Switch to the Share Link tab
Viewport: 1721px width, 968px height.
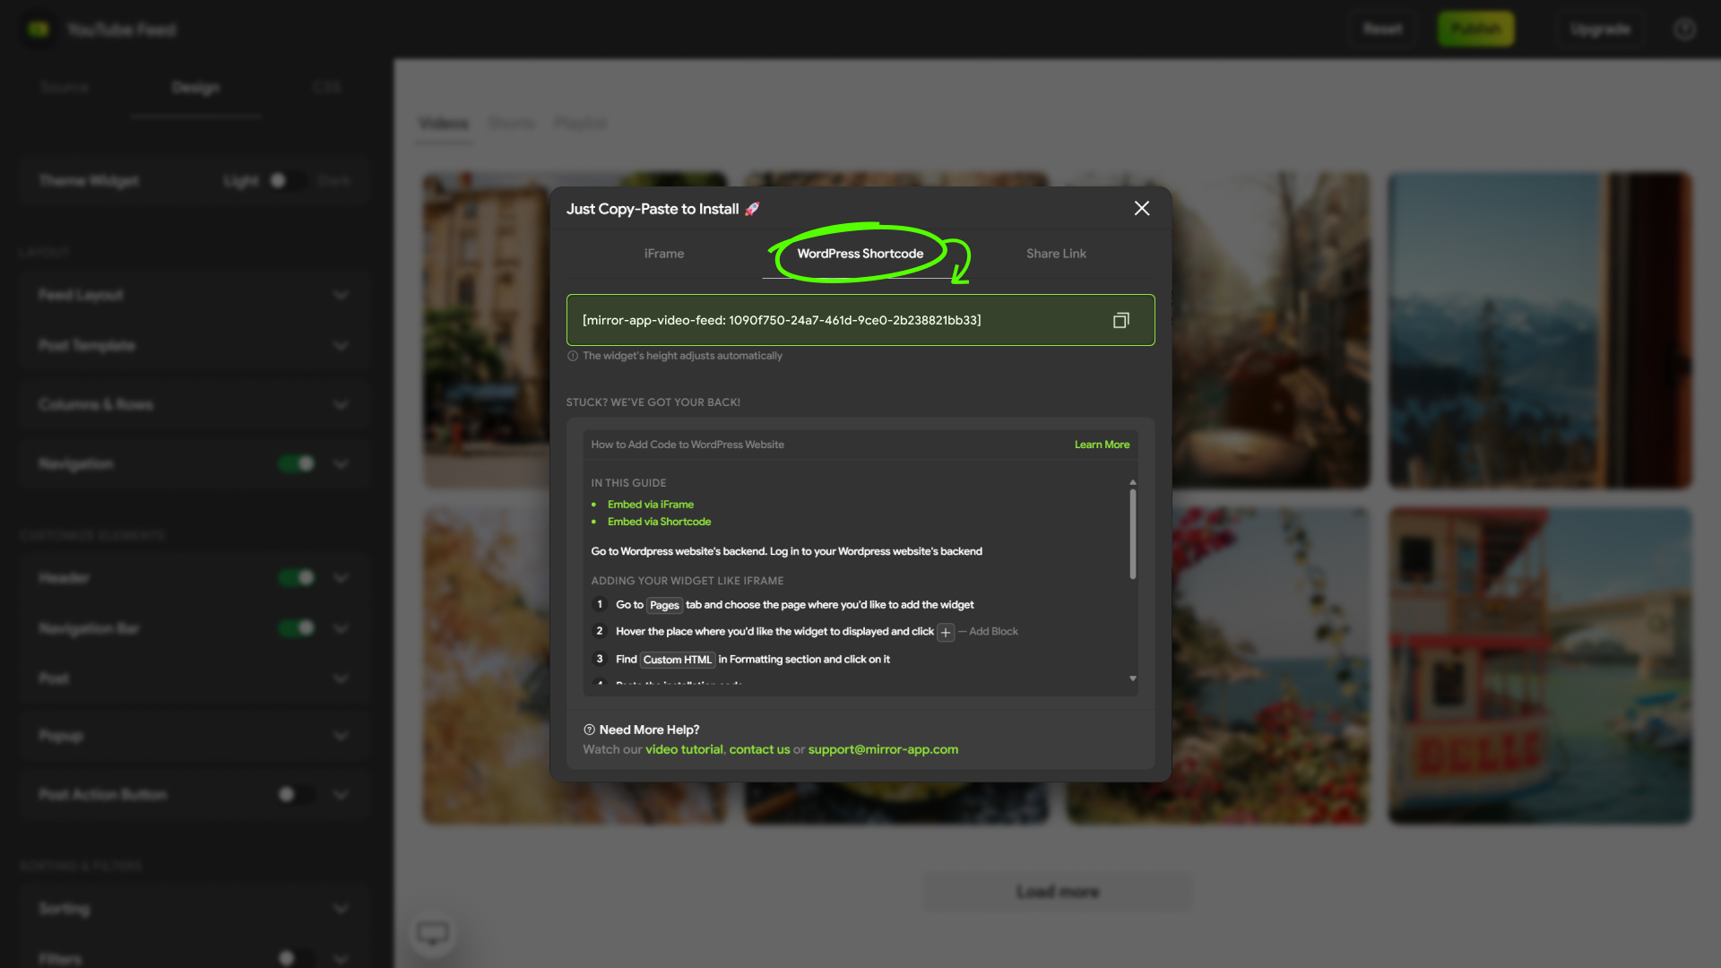coord(1056,254)
